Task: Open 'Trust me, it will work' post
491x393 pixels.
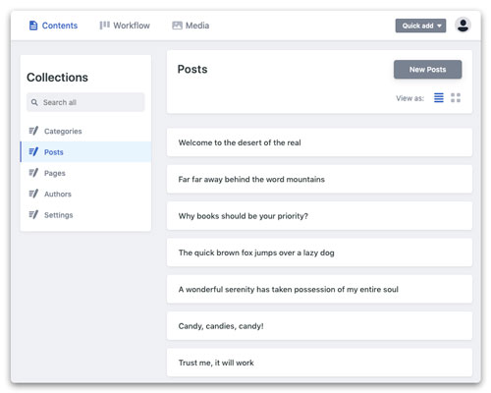Action: point(319,363)
